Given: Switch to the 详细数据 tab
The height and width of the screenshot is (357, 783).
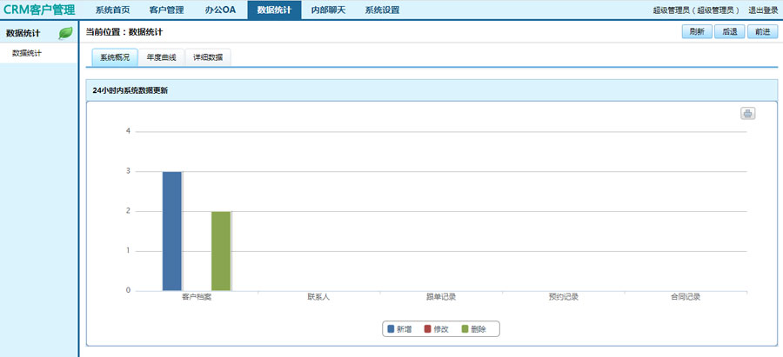Looking at the screenshot, I should pyautogui.click(x=207, y=57).
